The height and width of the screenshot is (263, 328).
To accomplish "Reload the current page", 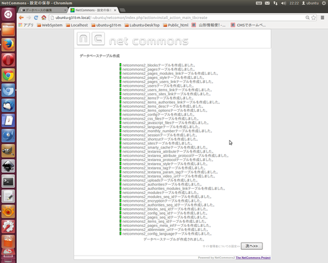I will coord(36,18).
